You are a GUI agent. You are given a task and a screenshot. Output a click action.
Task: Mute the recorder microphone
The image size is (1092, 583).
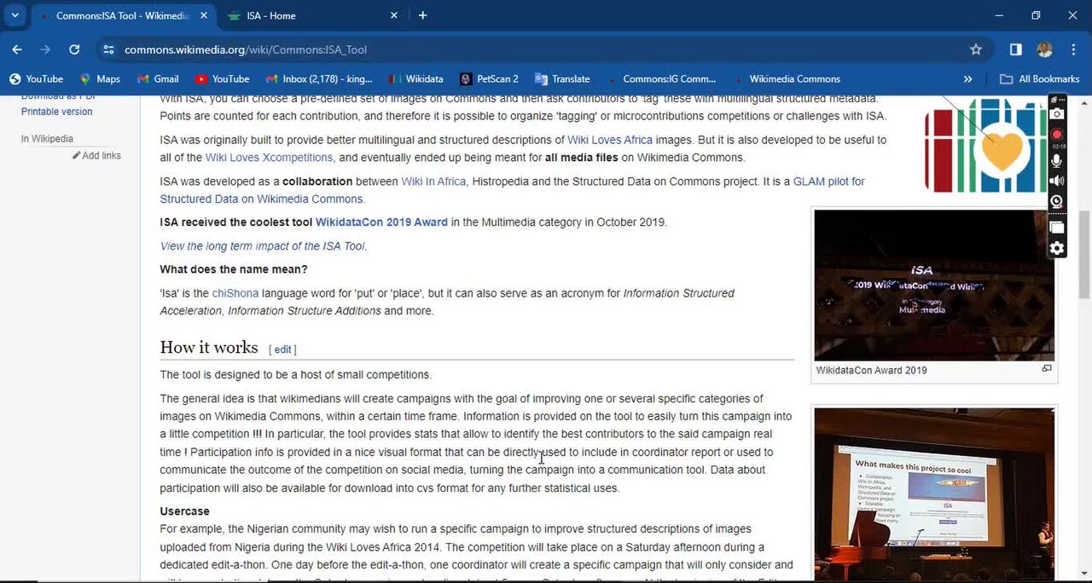pyautogui.click(x=1057, y=159)
